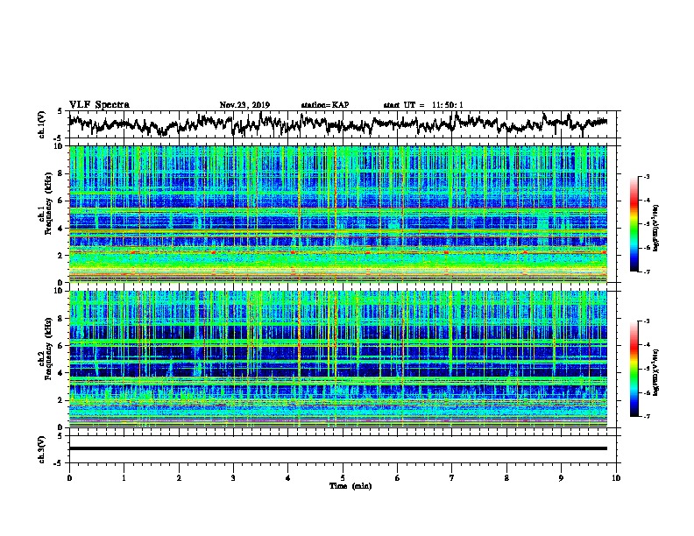
Task: Click time axis tick label "5"
Action: point(343,478)
